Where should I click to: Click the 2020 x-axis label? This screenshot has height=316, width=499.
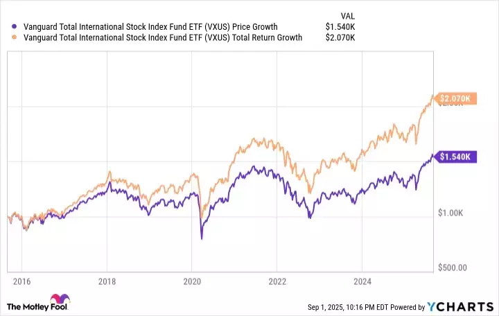tap(191, 282)
